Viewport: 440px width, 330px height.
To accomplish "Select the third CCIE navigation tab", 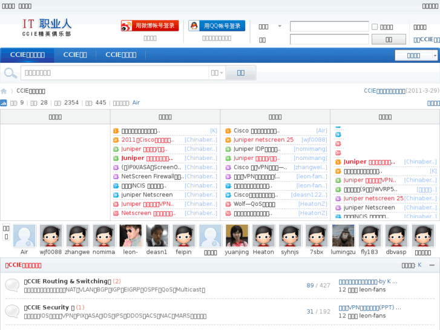I will tap(120, 54).
